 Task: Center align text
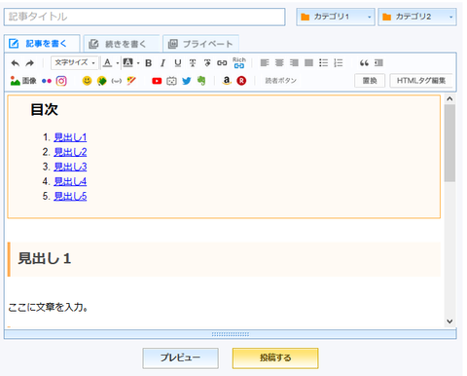[279, 62]
